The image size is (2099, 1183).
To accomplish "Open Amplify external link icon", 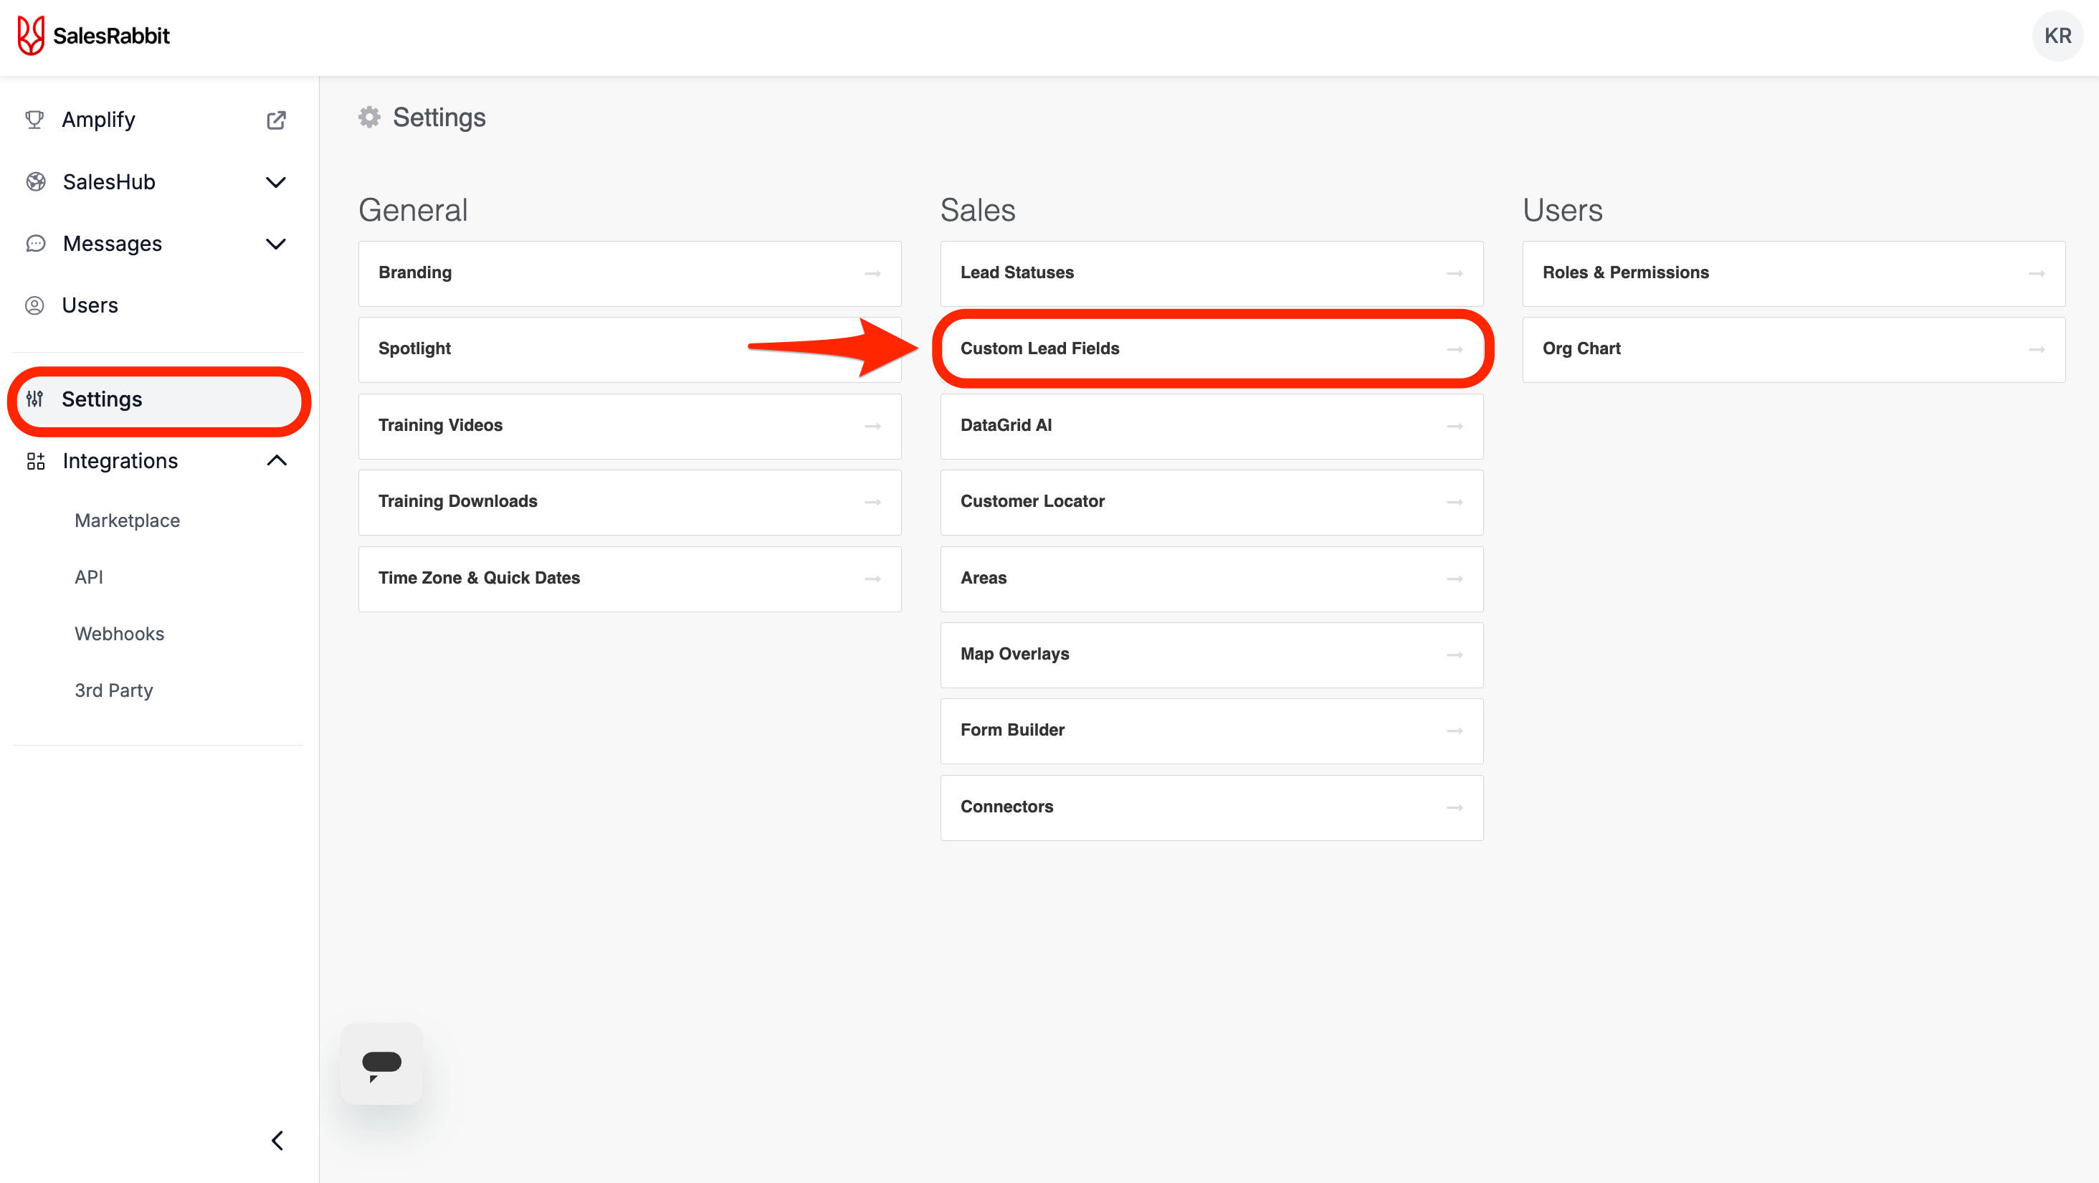I will (276, 120).
